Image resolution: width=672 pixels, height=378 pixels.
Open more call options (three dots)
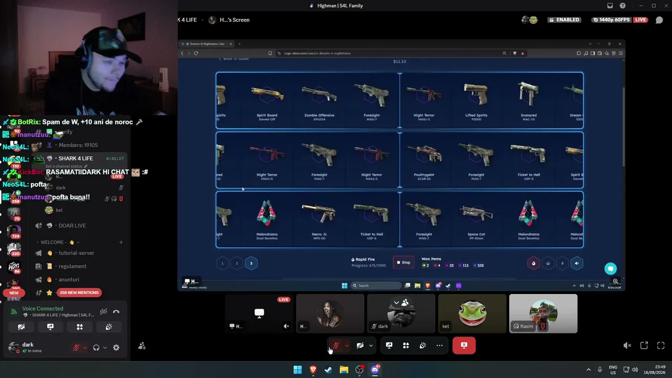click(439, 345)
